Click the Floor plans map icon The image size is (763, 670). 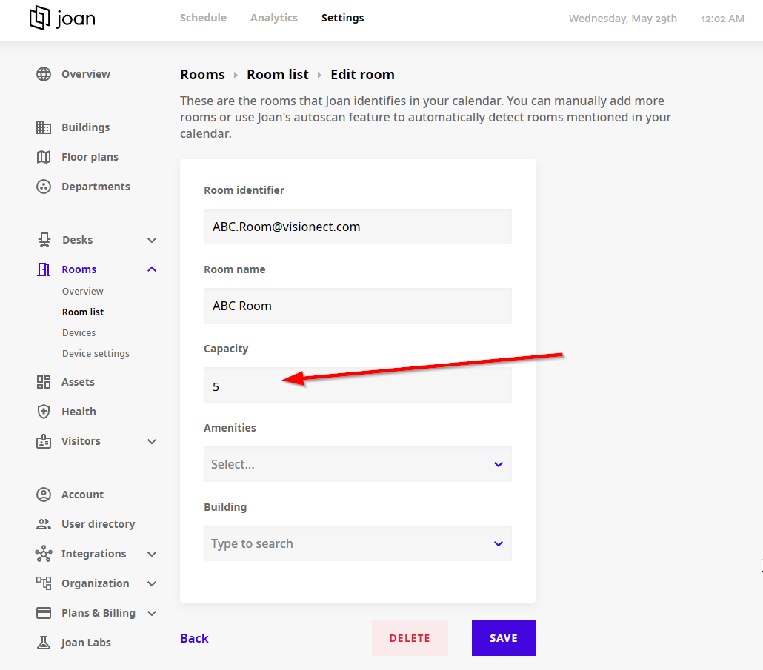pyautogui.click(x=44, y=157)
